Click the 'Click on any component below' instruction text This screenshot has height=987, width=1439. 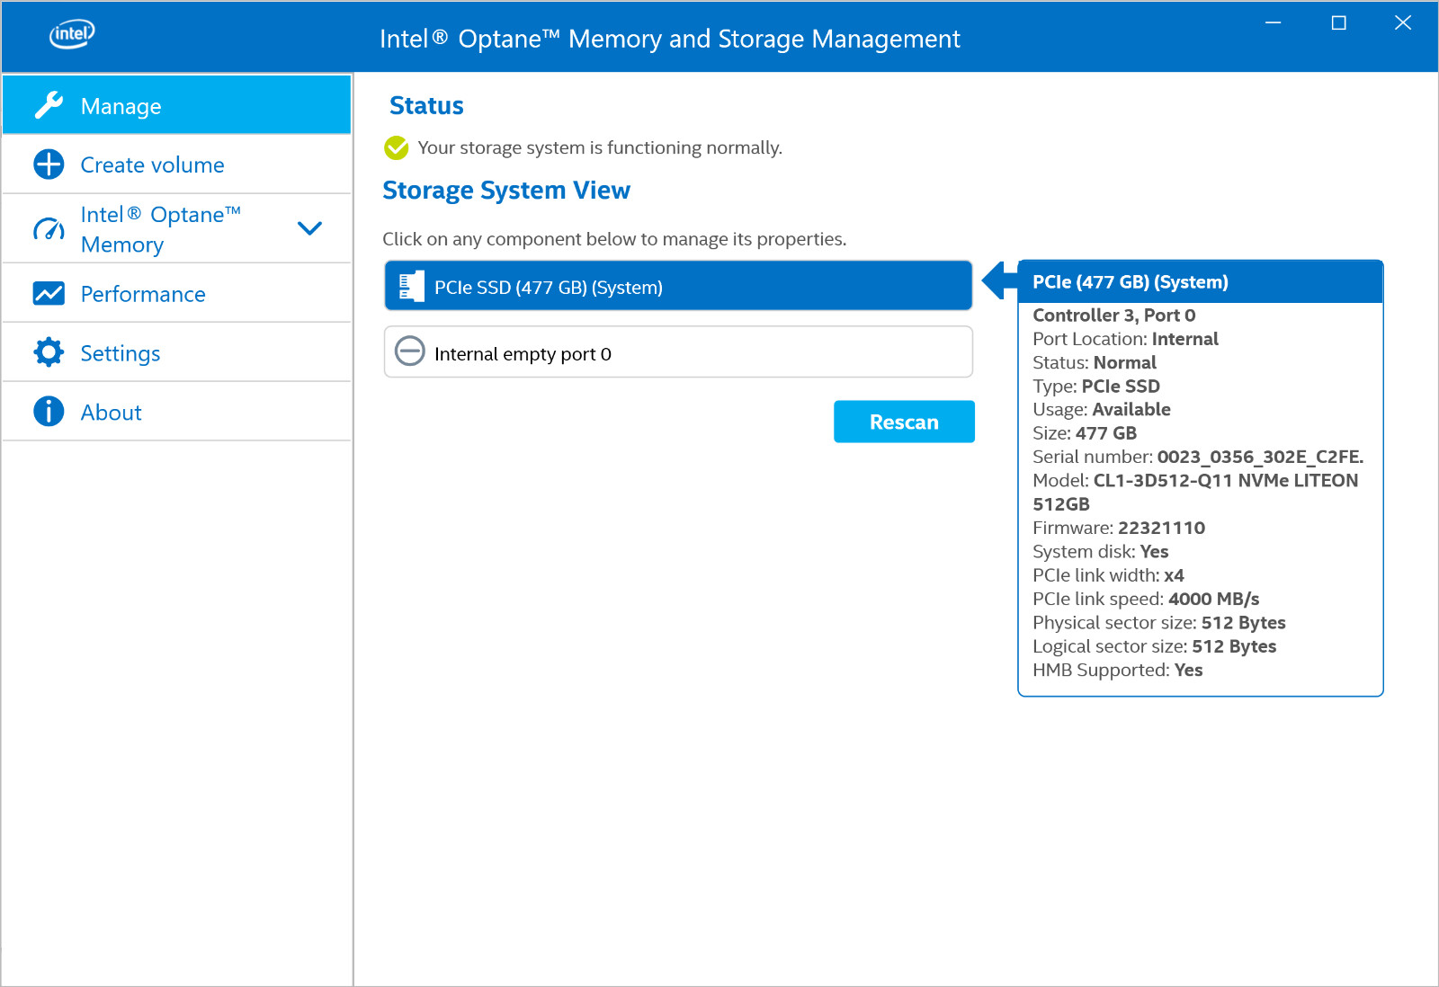pyautogui.click(x=614, y=239)
